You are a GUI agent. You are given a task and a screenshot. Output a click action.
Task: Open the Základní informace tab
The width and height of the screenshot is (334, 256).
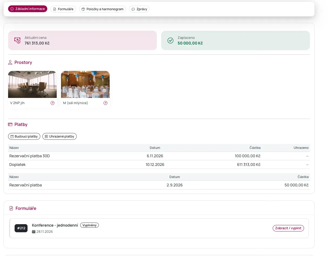[28, 9]
